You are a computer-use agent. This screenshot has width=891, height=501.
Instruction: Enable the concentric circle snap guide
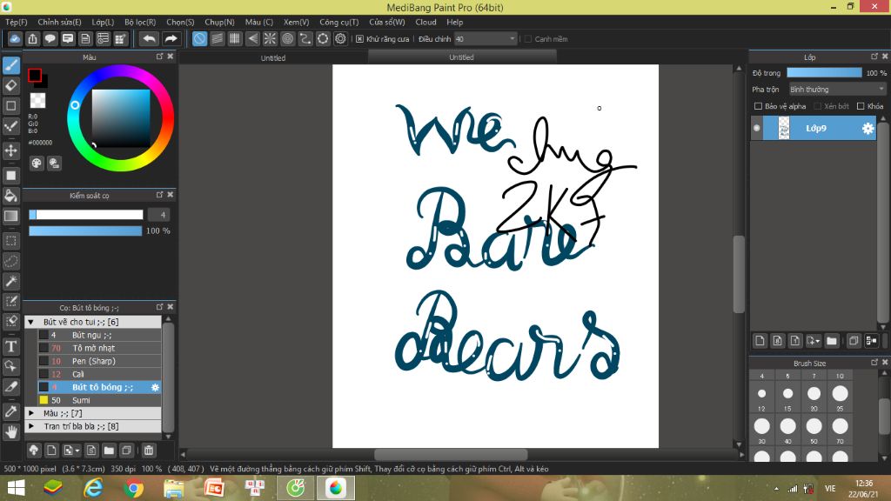287,38
